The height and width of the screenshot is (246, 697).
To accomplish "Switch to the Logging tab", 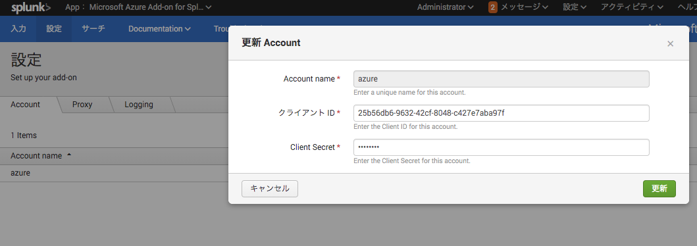I will (139, 105).
